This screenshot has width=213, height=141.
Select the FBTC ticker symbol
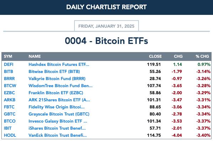click(9, 107)
